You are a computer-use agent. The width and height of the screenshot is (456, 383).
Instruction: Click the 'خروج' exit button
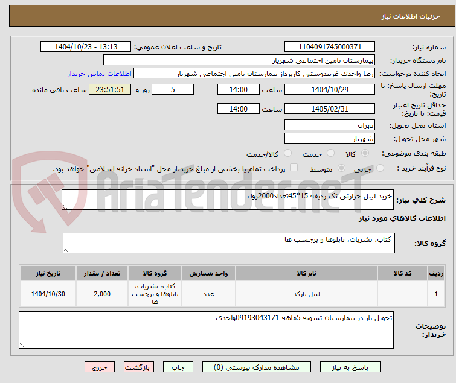click(x=100, y=367)
